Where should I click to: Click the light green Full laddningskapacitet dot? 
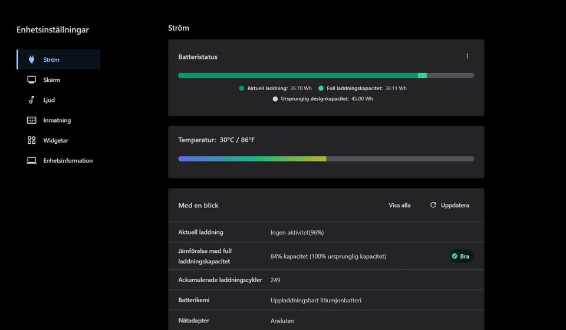tap(321, 88)
